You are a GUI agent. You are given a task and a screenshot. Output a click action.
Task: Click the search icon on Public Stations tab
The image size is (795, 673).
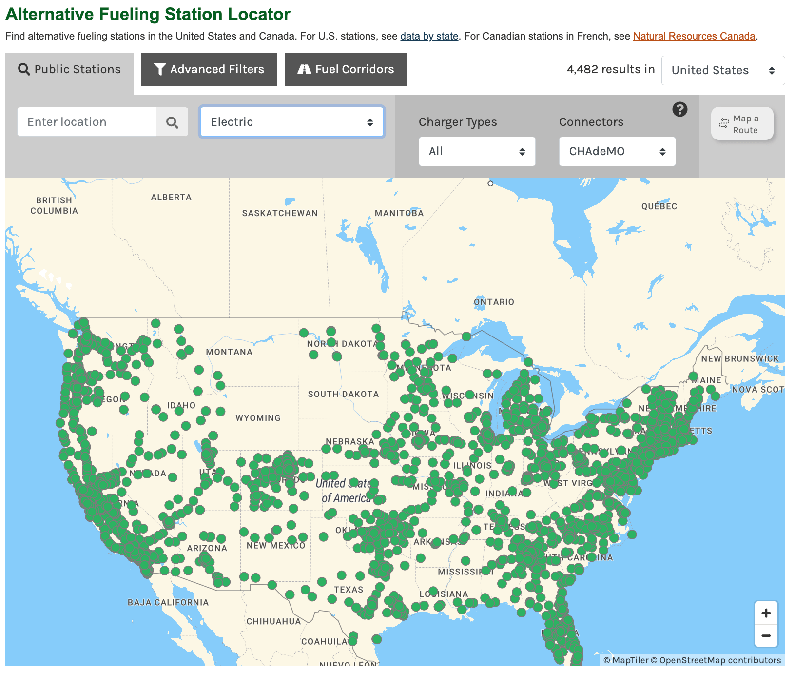[x=24, y=69]
